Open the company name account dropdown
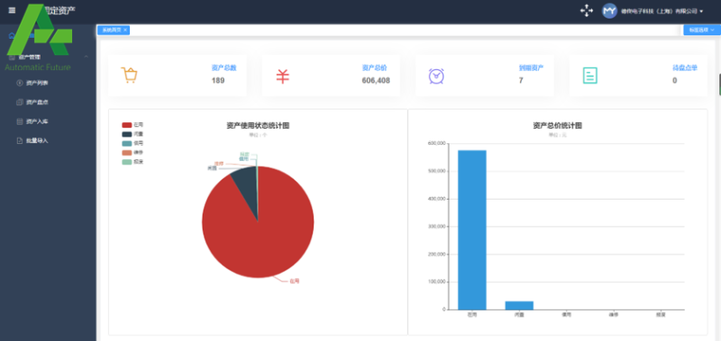The height and width of the screenshot is (341, 721). 662,11
